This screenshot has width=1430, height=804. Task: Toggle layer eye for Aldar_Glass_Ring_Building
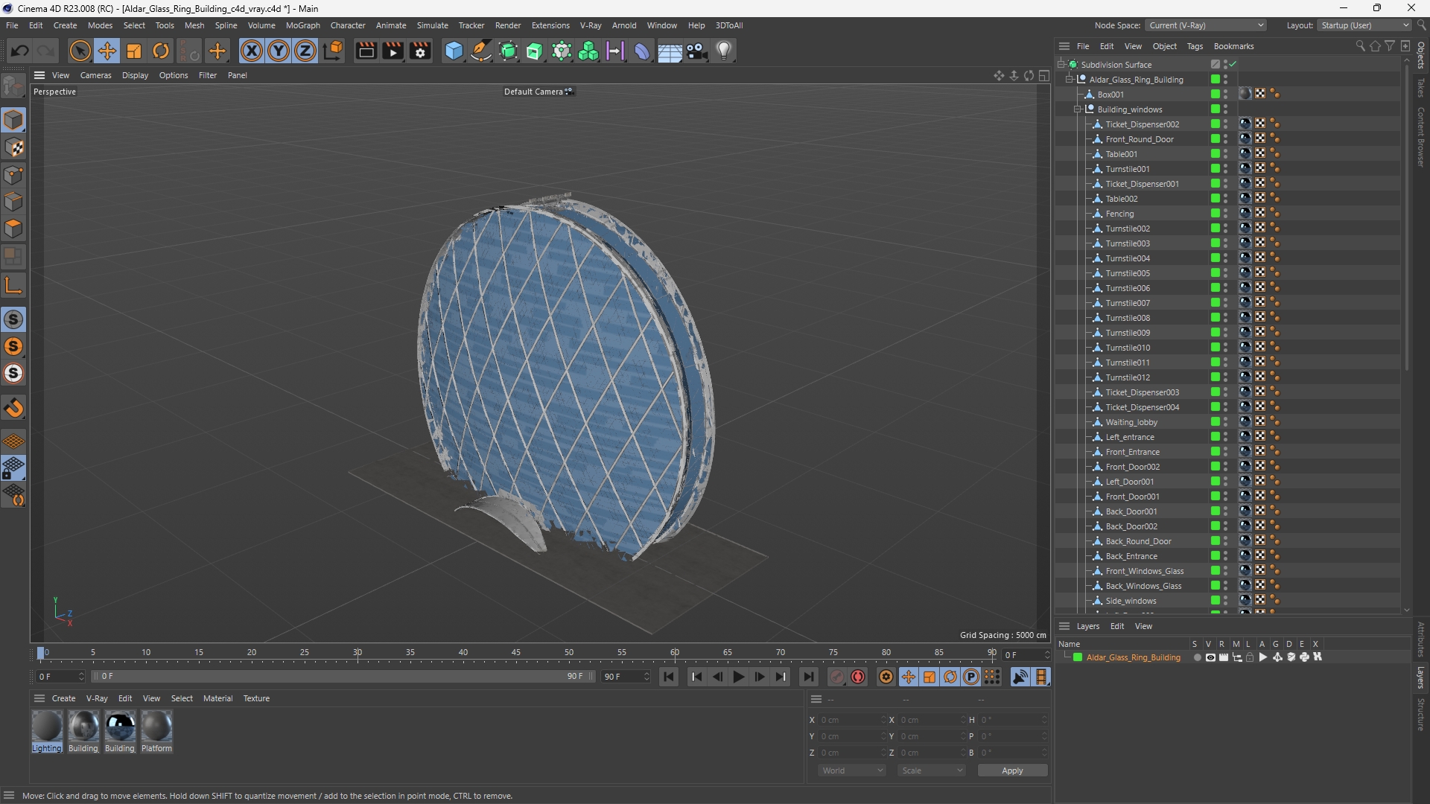pyautogui.click(x=1210, y=657)
